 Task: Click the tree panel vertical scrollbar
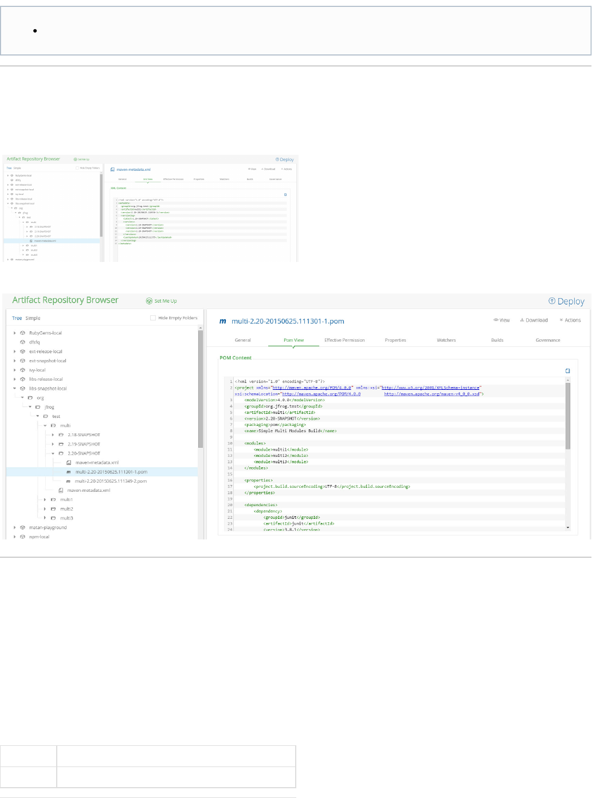point(201,389)
